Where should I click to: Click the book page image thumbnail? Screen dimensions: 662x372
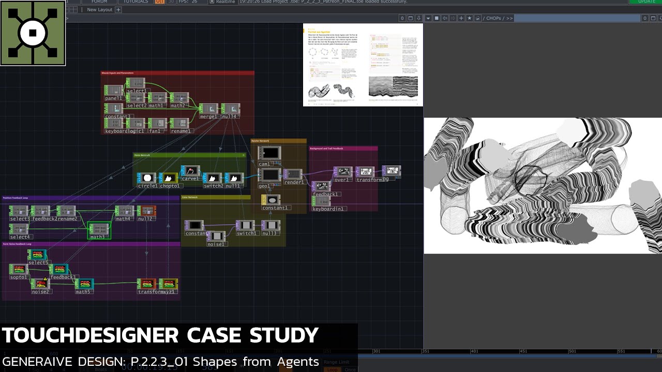point(363,65)
